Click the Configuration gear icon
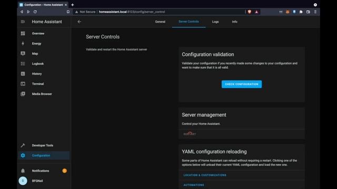 tap(23, 155)
